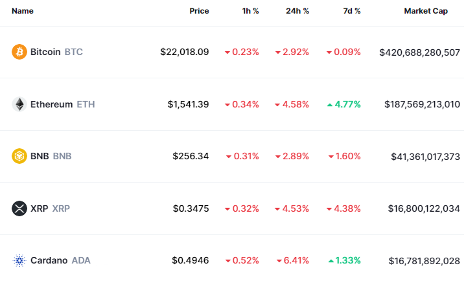Open the BNB name link
Image resolution: width=466 pixels, height=281 pixels.
click(51, 156)
